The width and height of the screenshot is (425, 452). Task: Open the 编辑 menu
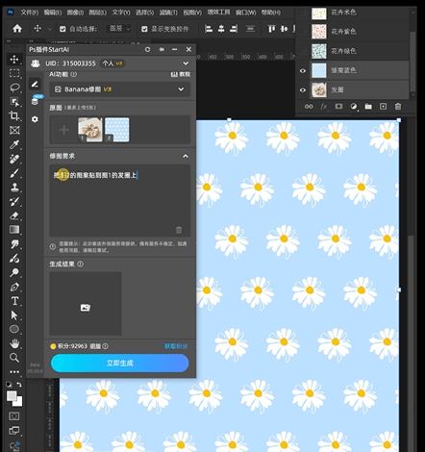point(53,13)
